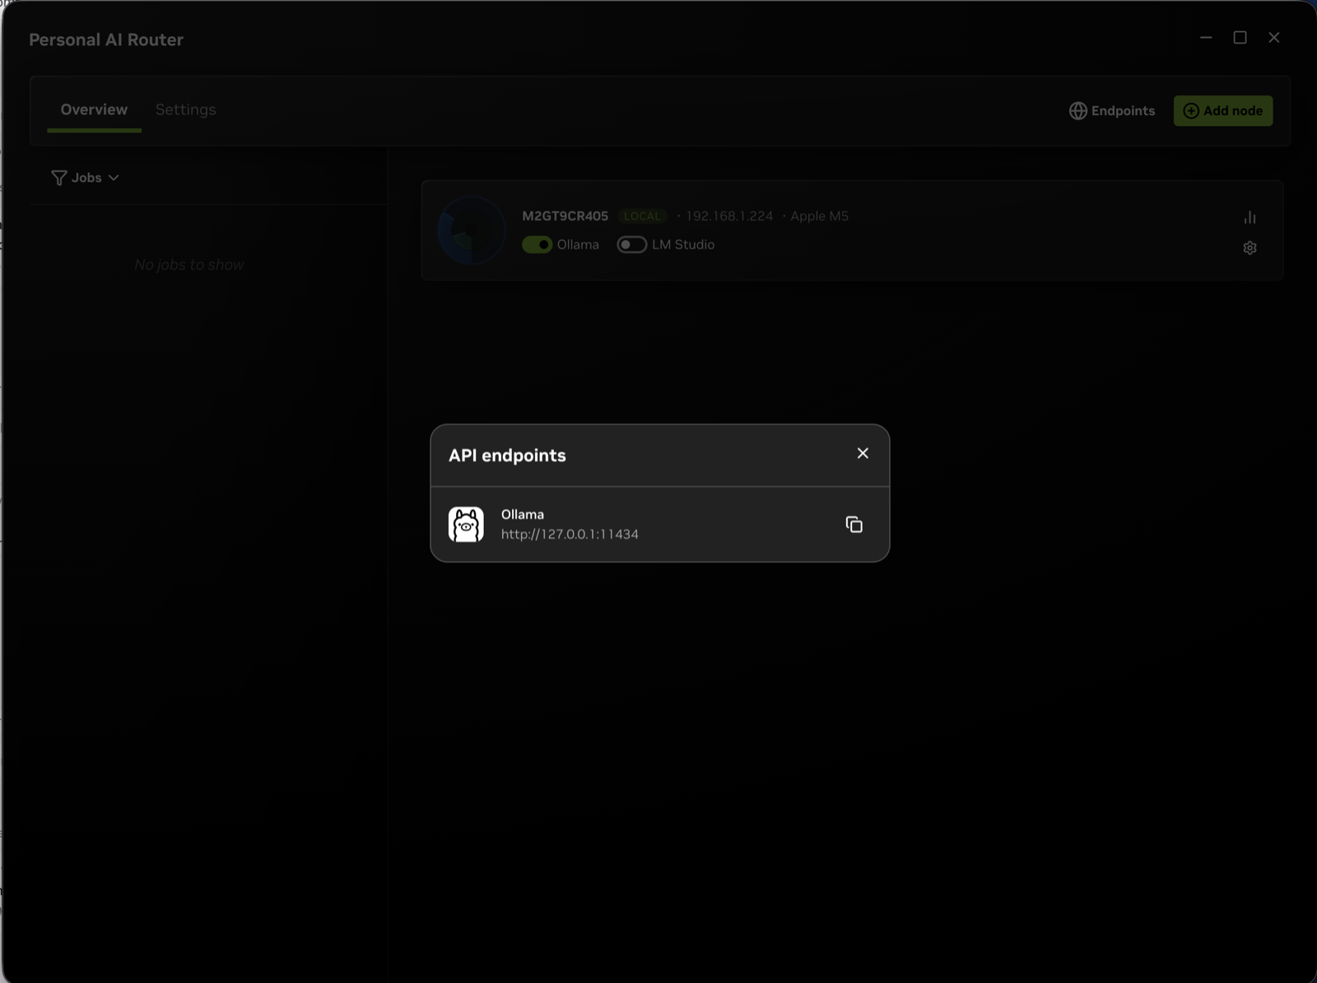Viewport: 1317px width, 983px height.
Task: Click the Add node button
Action: (1223, 110)
